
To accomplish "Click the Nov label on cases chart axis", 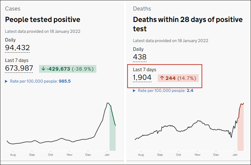I will pyautogui.click(x=69, y=154).
